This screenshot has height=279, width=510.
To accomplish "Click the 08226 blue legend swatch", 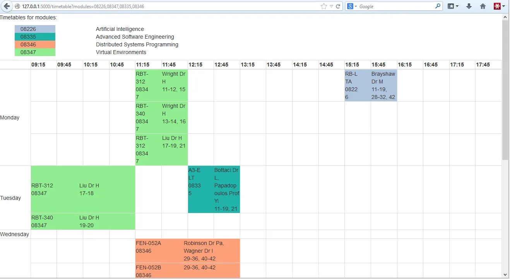I will (35, 29).
